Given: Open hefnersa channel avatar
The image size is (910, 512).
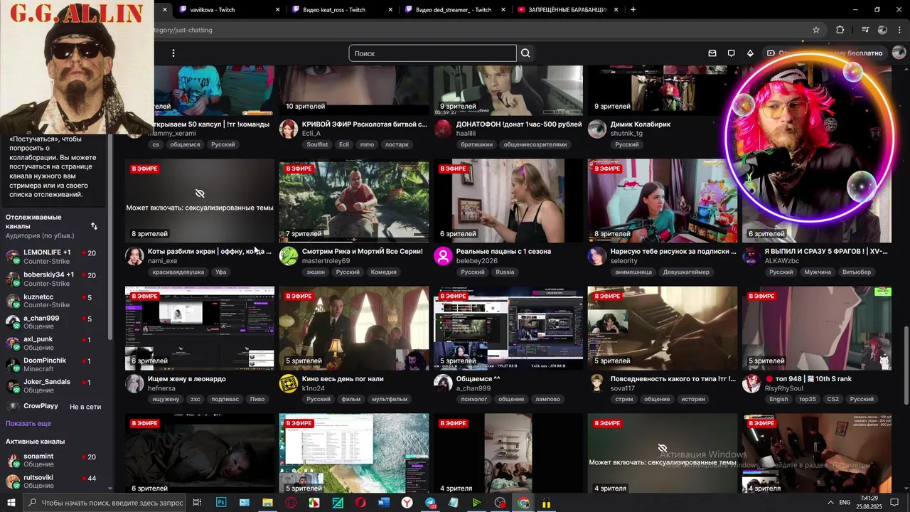Looking at the screenshot, I should (134, 383).
